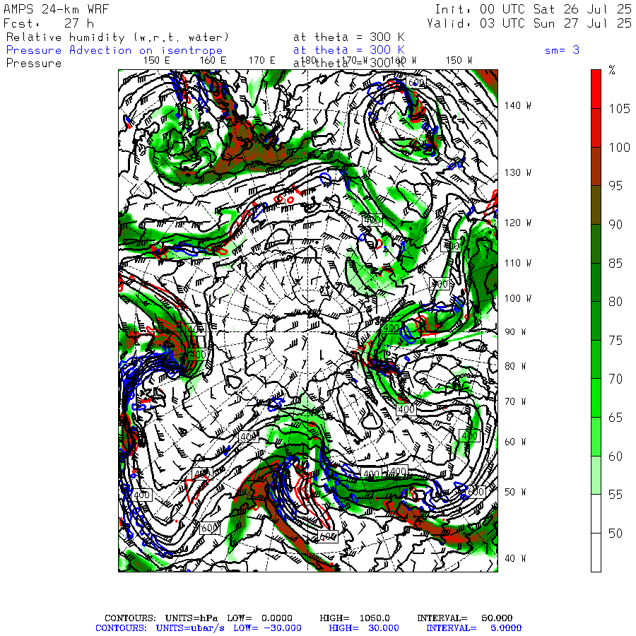Click the blue "at theta = 300 K" text
Screen dimensions: 636x636
coord(349,50)
